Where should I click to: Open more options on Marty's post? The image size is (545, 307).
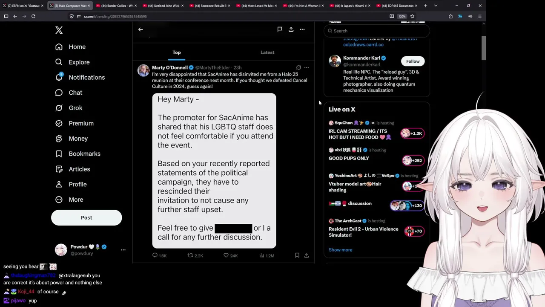click(307, 67)
